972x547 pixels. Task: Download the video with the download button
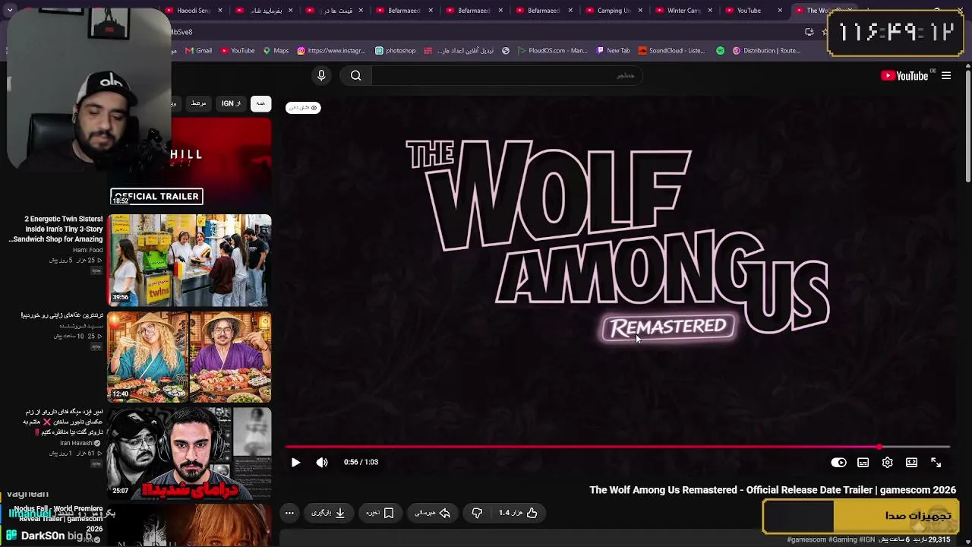point(328,513)
